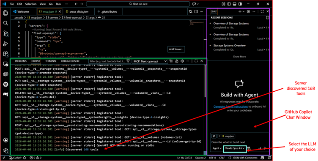Viewport: 318px width, 161px height.
Task: Open the MCP: fleet-openapi output channel dropdown
Action: 150,61
